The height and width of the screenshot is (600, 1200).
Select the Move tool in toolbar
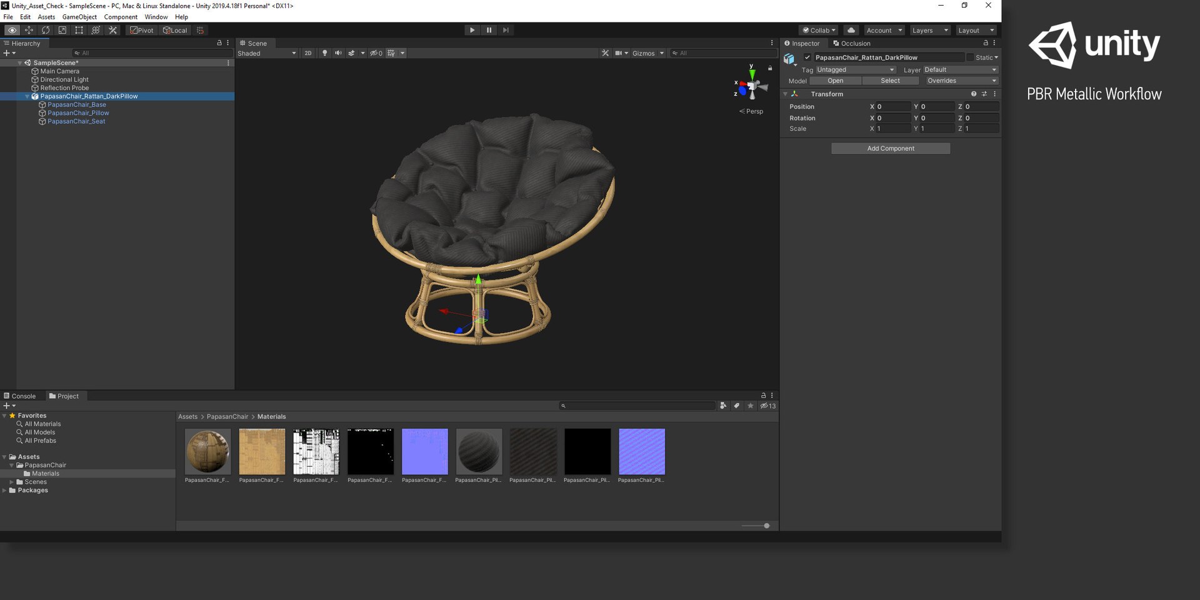[29, 30]
